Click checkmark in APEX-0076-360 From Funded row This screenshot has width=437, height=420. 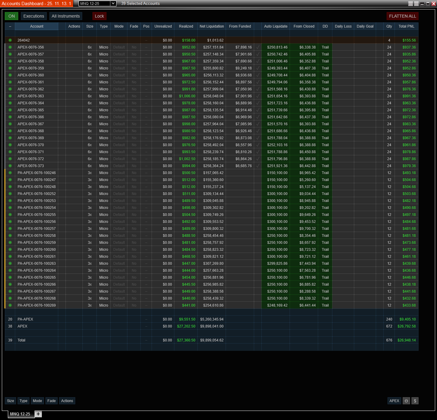click(x=258, y=75)
